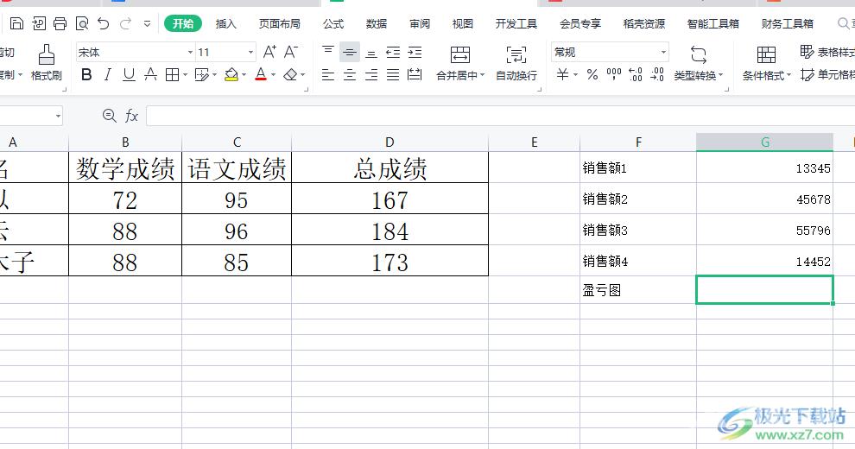Toggle Underline formatting
This screenshot has width=855, height=449.
pyautogui.click(x=129, y=74)
